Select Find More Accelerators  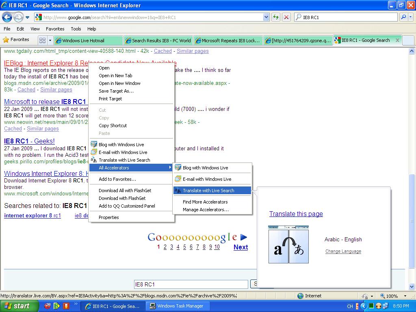pos(212,202)
